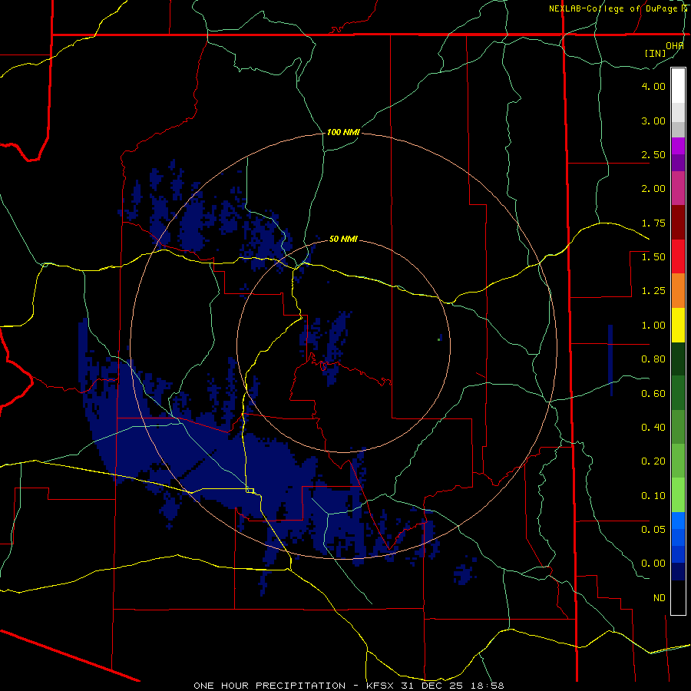Click the 4.00 legend value
691x691 pixels.
click(x=653, y=86)
